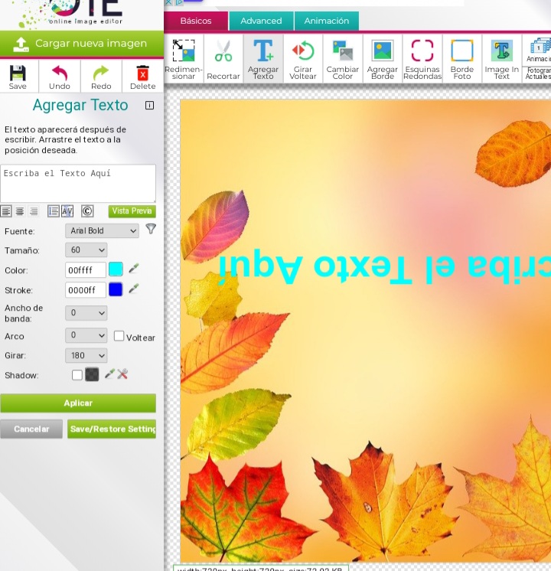Expand the Tamaño size dropdown
Viewport: 551px width, 571px height.
pos(86,250)
